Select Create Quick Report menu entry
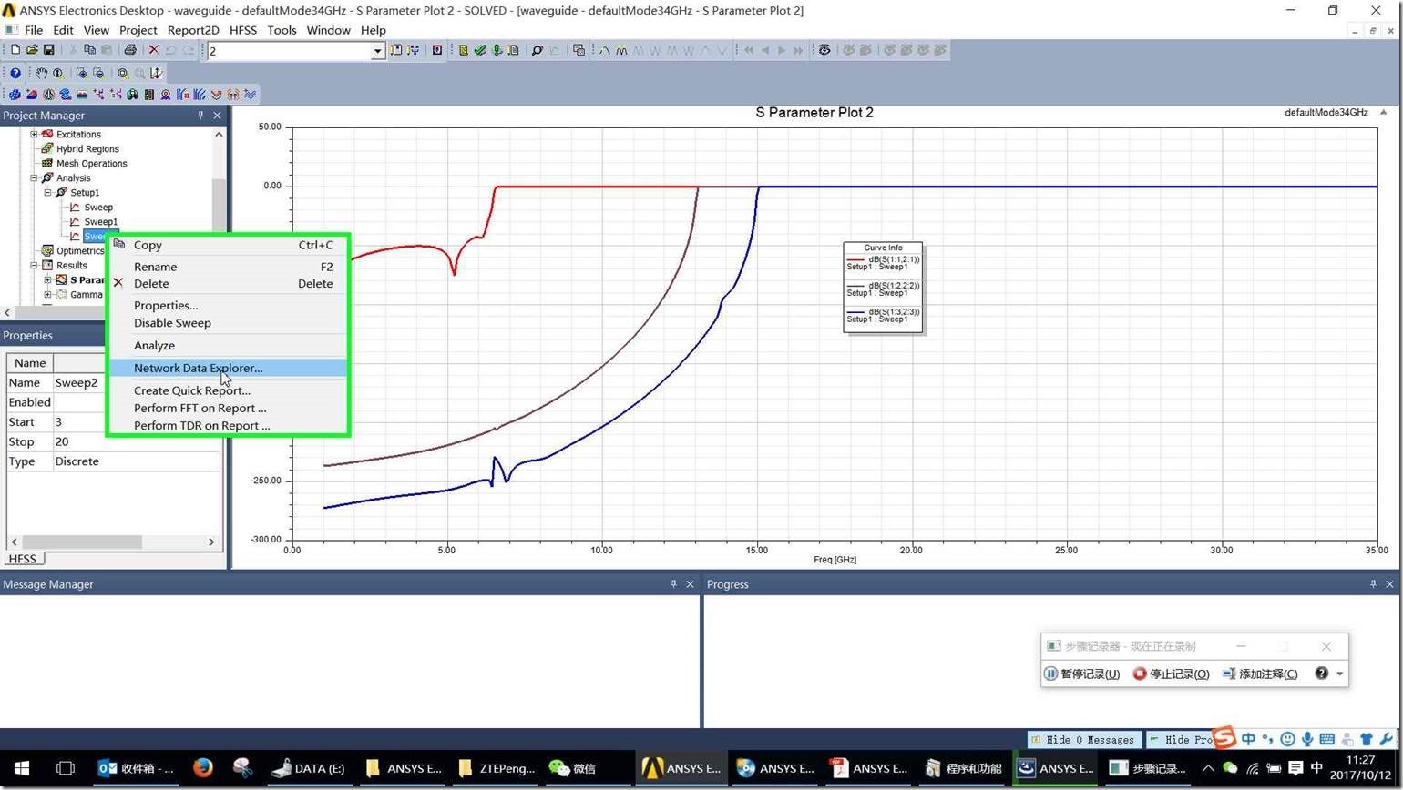Image resolution: width=1403 pixels, height=790 pixels. coord(228,390)
